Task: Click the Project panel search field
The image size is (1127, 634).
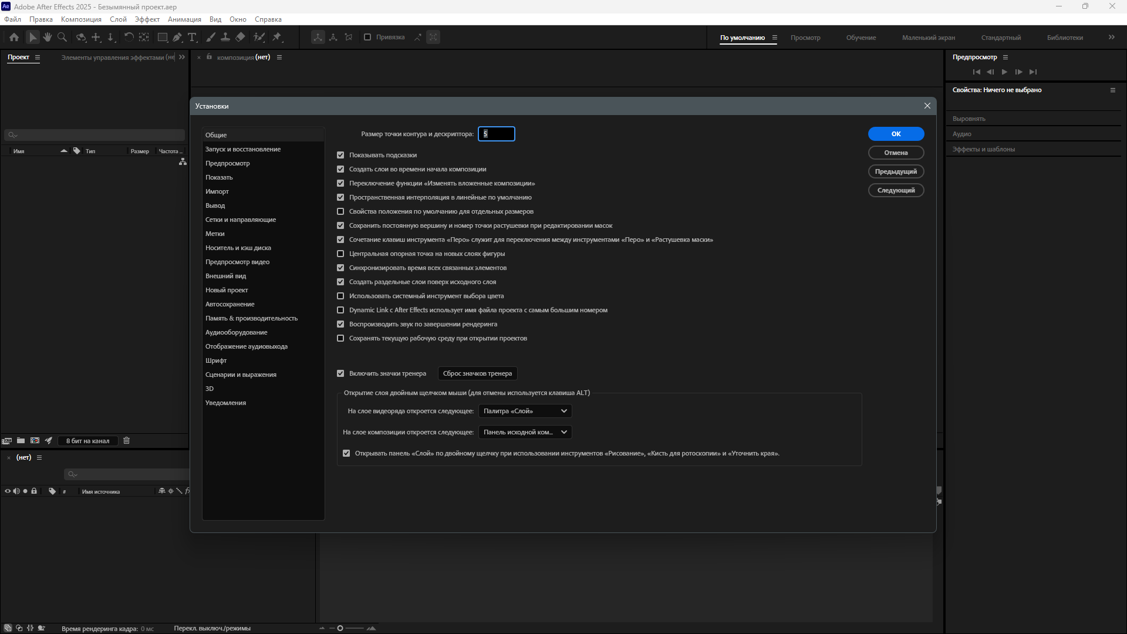Action: coord(95,135)
